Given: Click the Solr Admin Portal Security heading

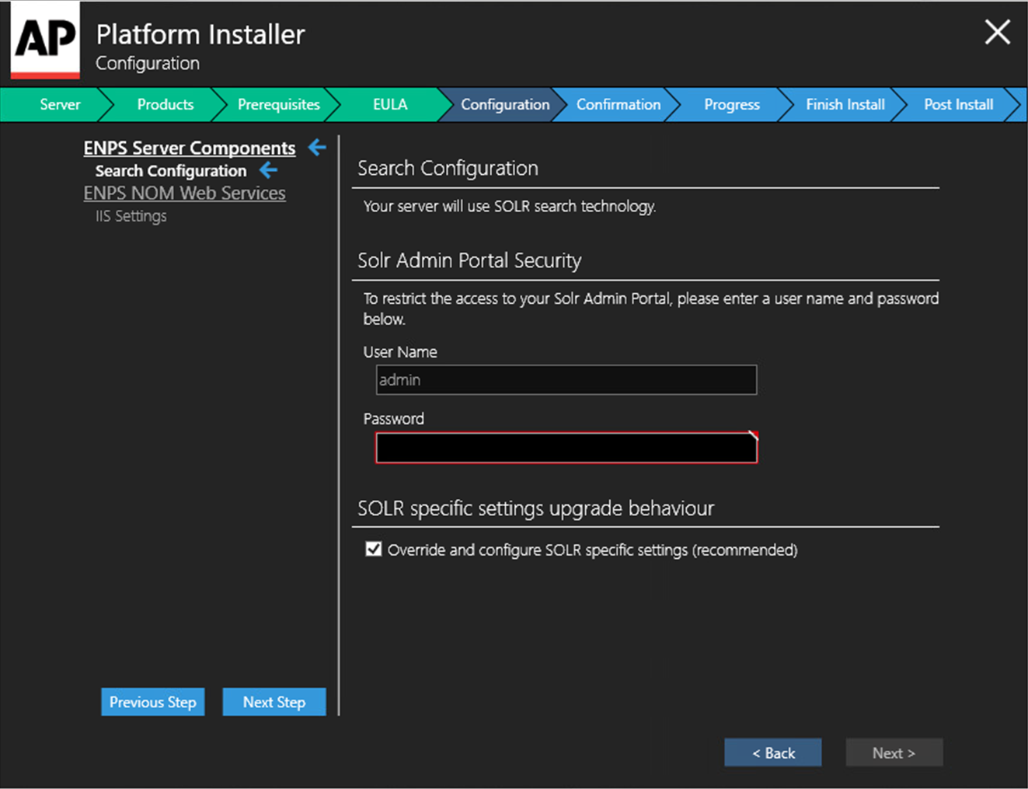Looking at the screenshot, I should (469, 260).
